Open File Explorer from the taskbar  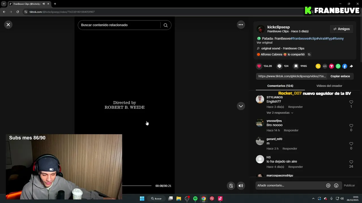(179, 198)
